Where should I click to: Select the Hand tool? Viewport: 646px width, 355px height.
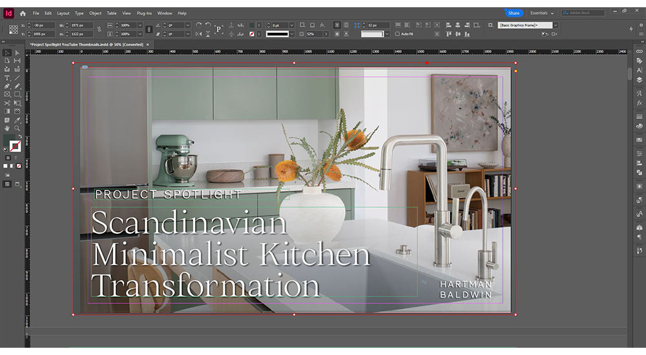[7, 128]
